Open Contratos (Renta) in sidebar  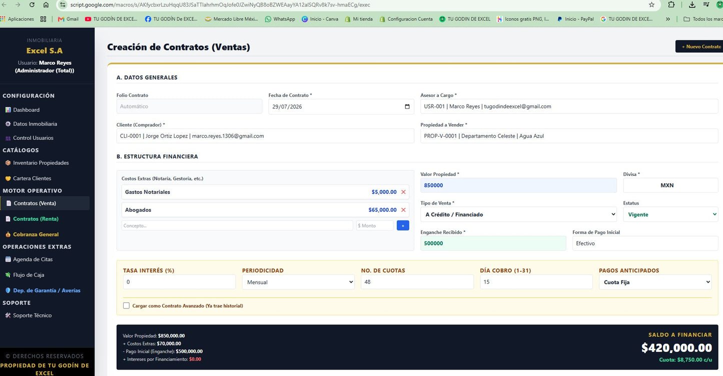[36, 219]
